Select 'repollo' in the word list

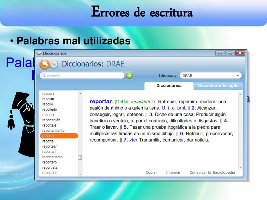[48, 104]
